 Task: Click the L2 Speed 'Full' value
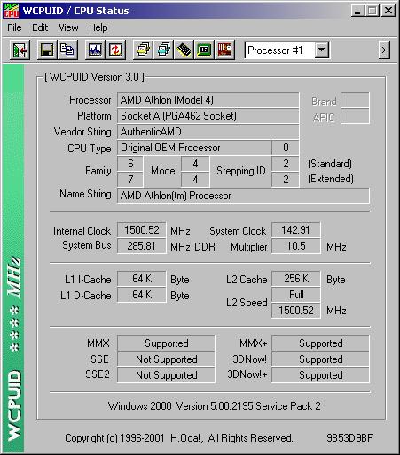click(296, 295)
